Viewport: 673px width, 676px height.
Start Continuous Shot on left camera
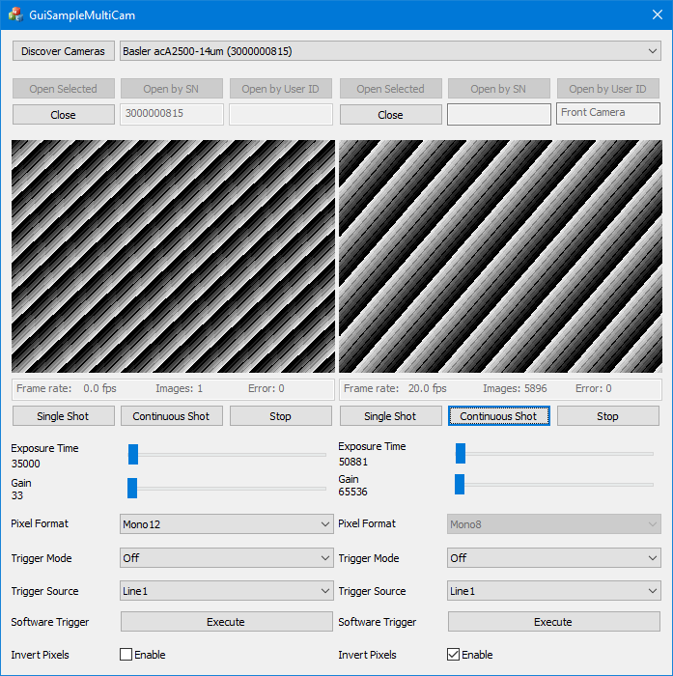pos(172,416)
